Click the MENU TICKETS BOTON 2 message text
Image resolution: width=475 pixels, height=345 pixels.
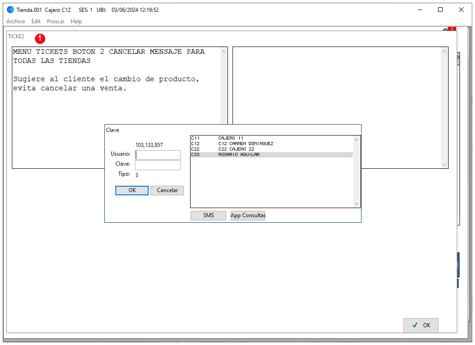coord(109,56)
